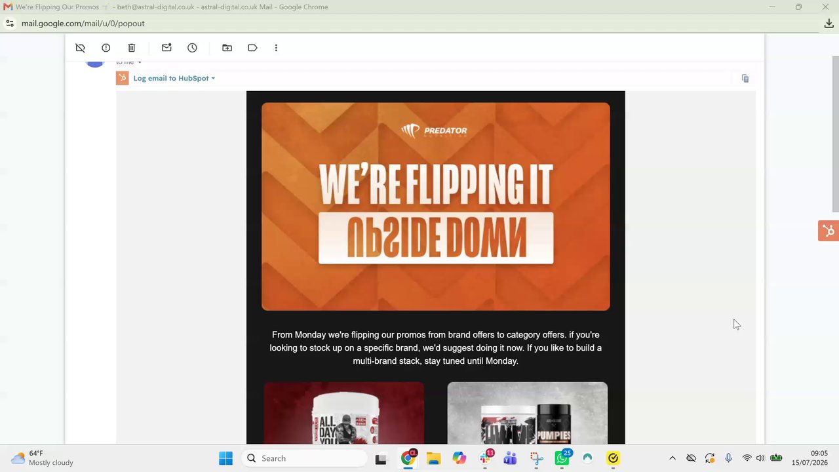Click the site settings icon in address bar
This screenshot has height=472, width=839.
[x=10, y=24]
